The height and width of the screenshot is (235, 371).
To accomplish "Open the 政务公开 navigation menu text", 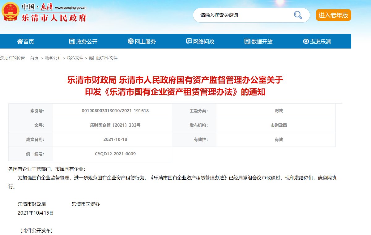I will coord(87,41).
